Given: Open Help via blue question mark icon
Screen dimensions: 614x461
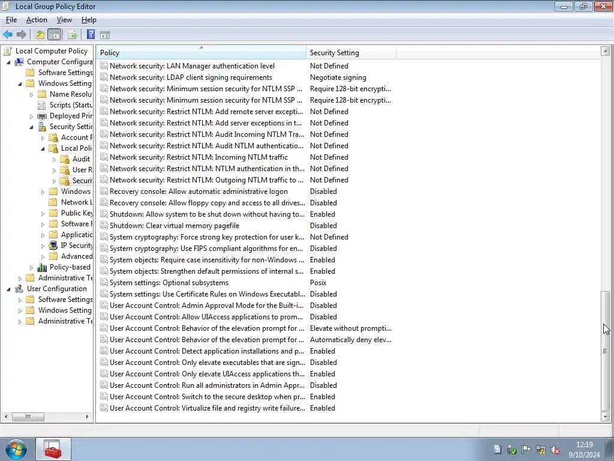Looking at the screenshot, I should coord(91,34).
